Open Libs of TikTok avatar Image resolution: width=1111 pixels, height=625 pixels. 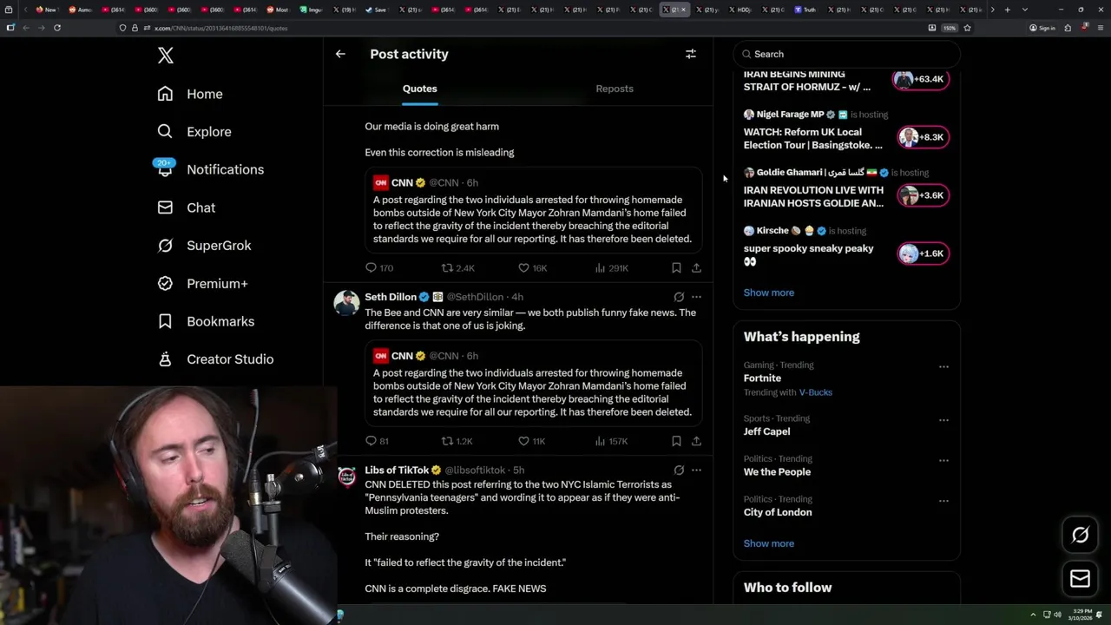pyautogui.click(x=347, y=477)
